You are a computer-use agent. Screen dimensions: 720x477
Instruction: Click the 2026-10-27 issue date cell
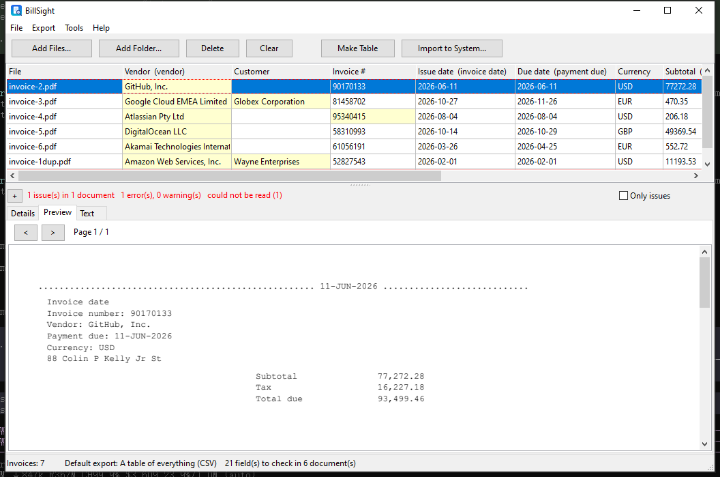465,102
